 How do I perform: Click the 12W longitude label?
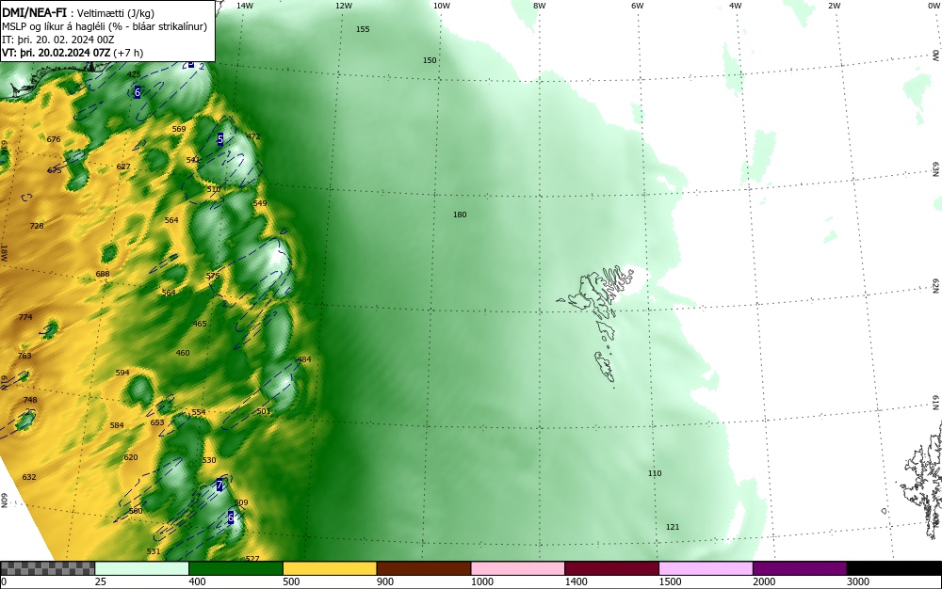click(344, 6)
